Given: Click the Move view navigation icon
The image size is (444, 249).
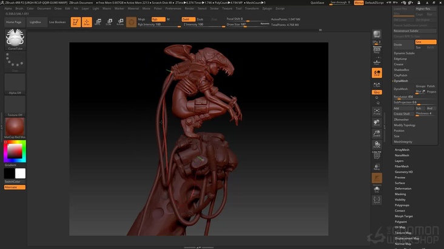Looking at the screenshot, I should (x=377, y=123).
